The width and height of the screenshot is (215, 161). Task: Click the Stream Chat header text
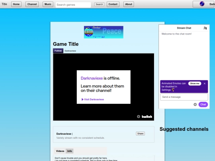(x=184, y=28)
